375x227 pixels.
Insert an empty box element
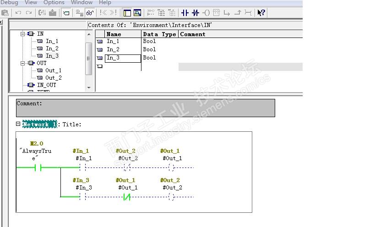pyautogui.click(x=217, y=13)
